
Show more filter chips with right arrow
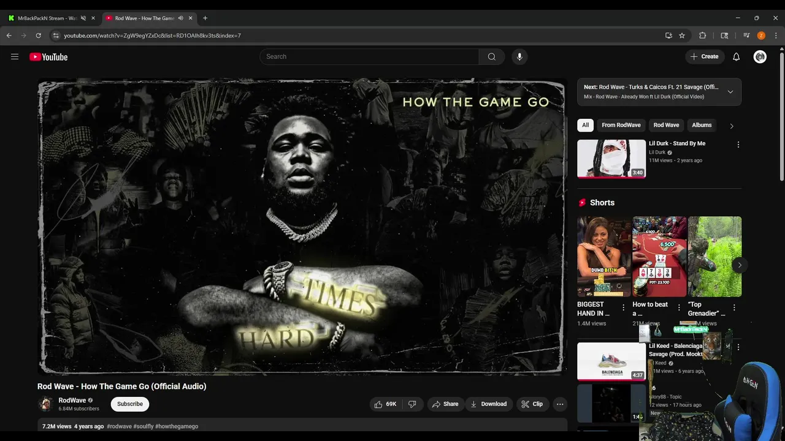click(731, 126)
